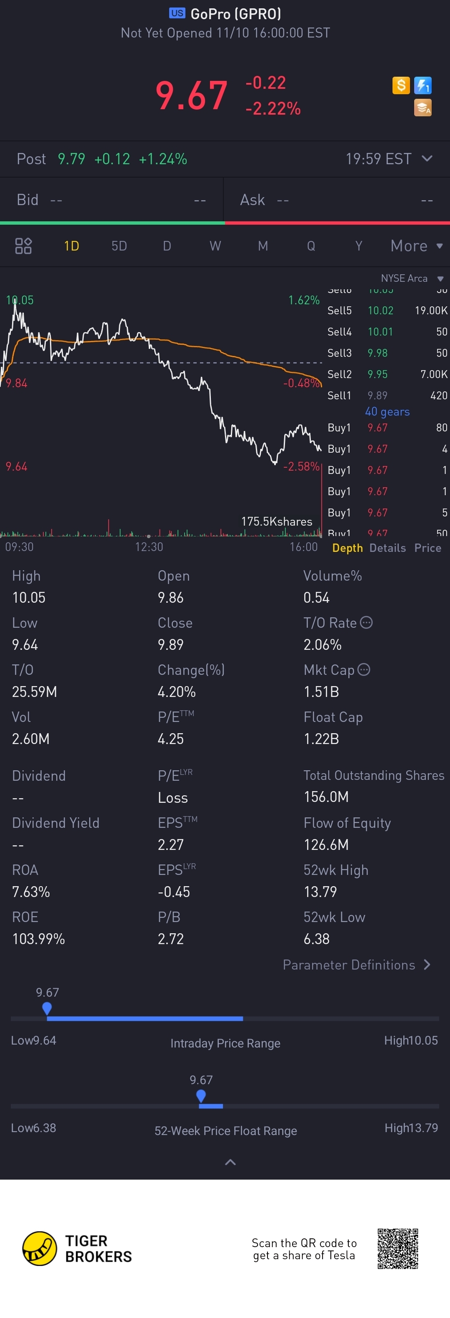
Task: Open the chart layout grid icon
Action: tap(23, 246)
